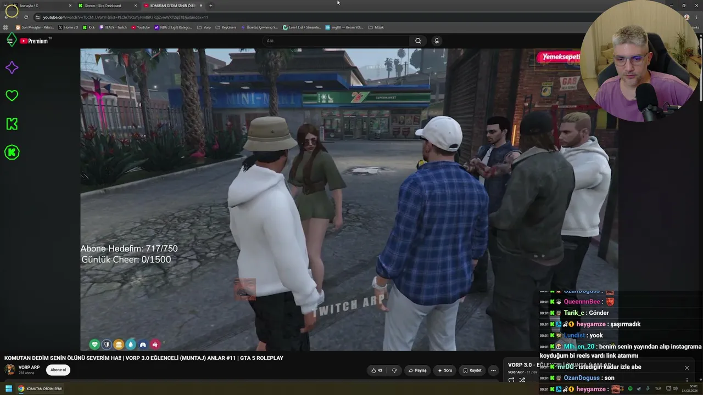Open VORP ARP channel avatar
The width and height of the screenshot is (703, 395).
pyautogui.click(x=10, y=369)
